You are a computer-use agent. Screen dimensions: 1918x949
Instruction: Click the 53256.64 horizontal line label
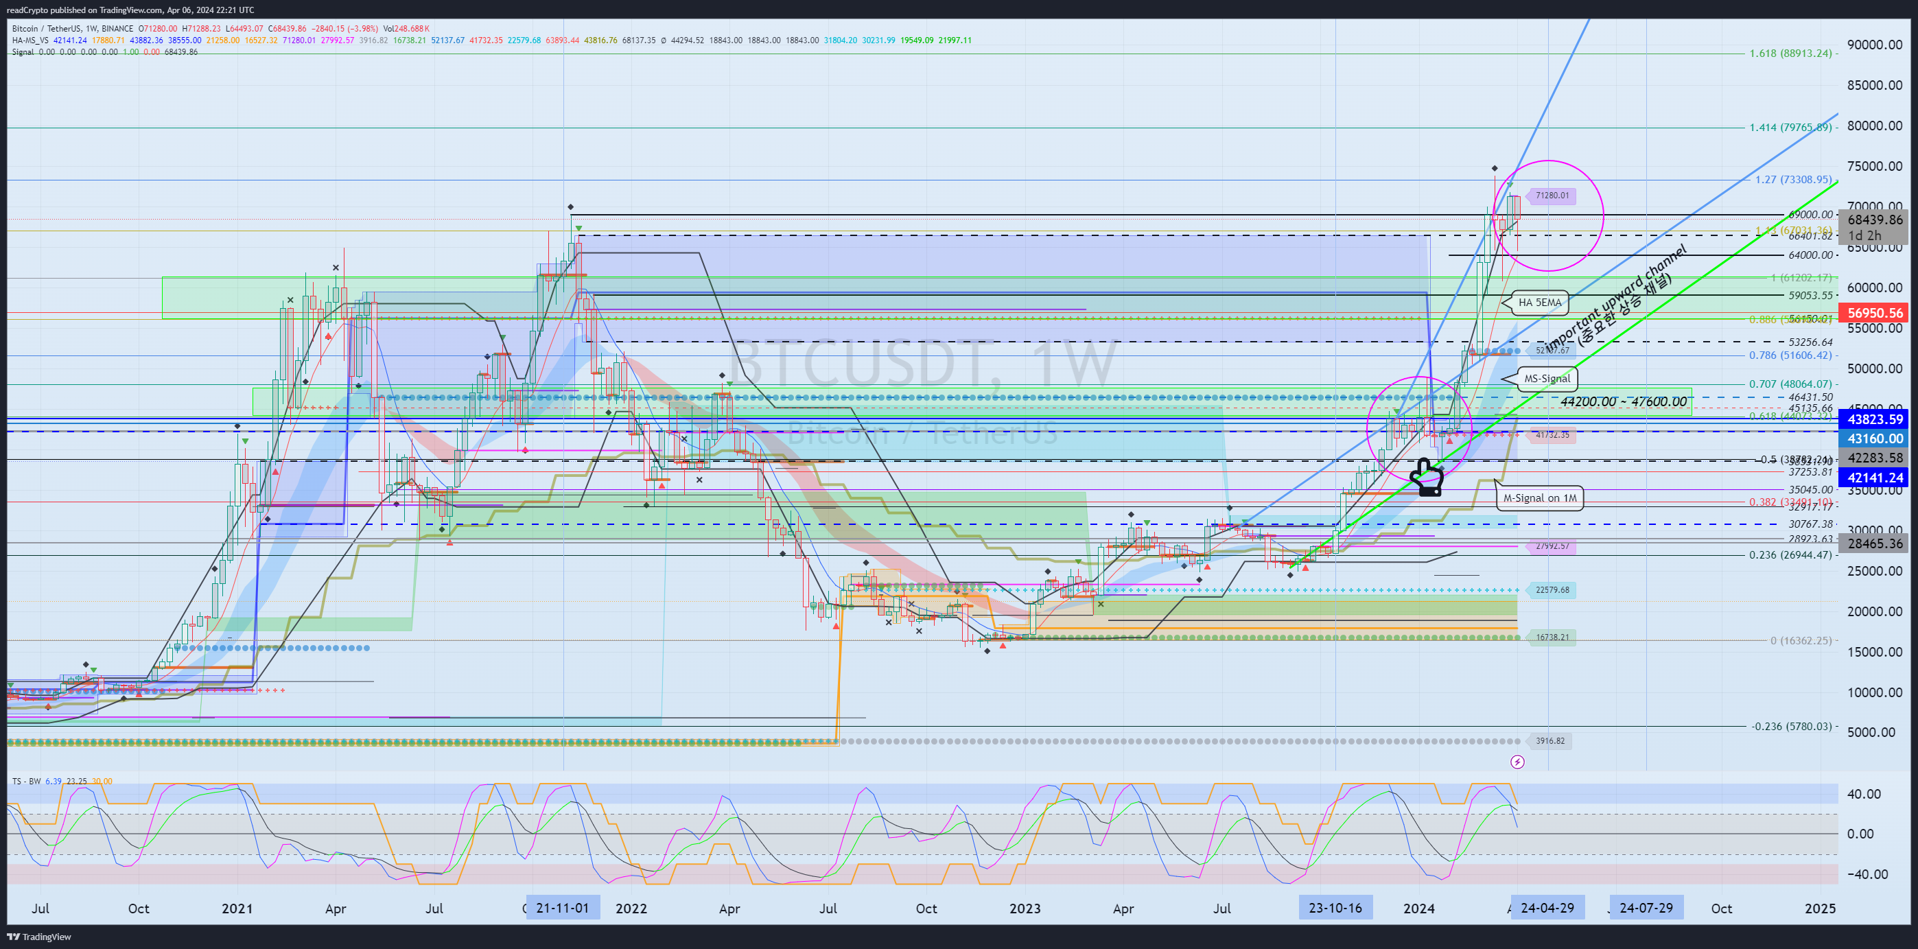click(1810, 342)
